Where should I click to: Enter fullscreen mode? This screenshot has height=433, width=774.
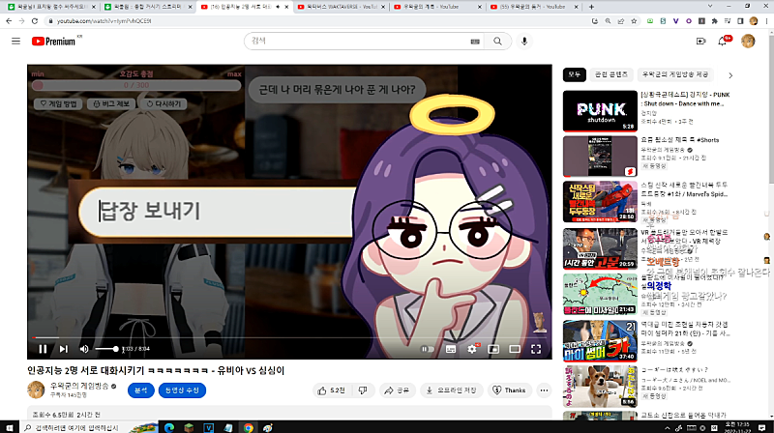tap(536, 348)
